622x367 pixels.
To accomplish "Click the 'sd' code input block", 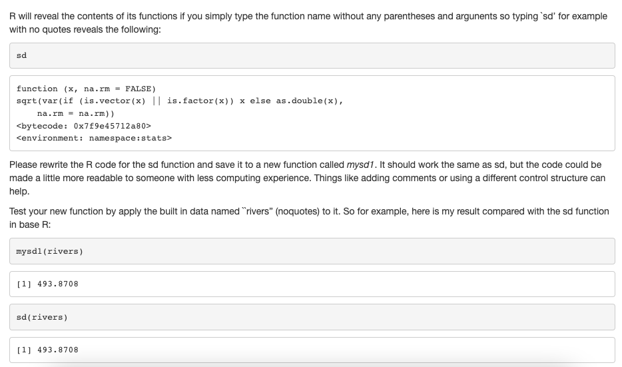I will (x=312, y=55).
